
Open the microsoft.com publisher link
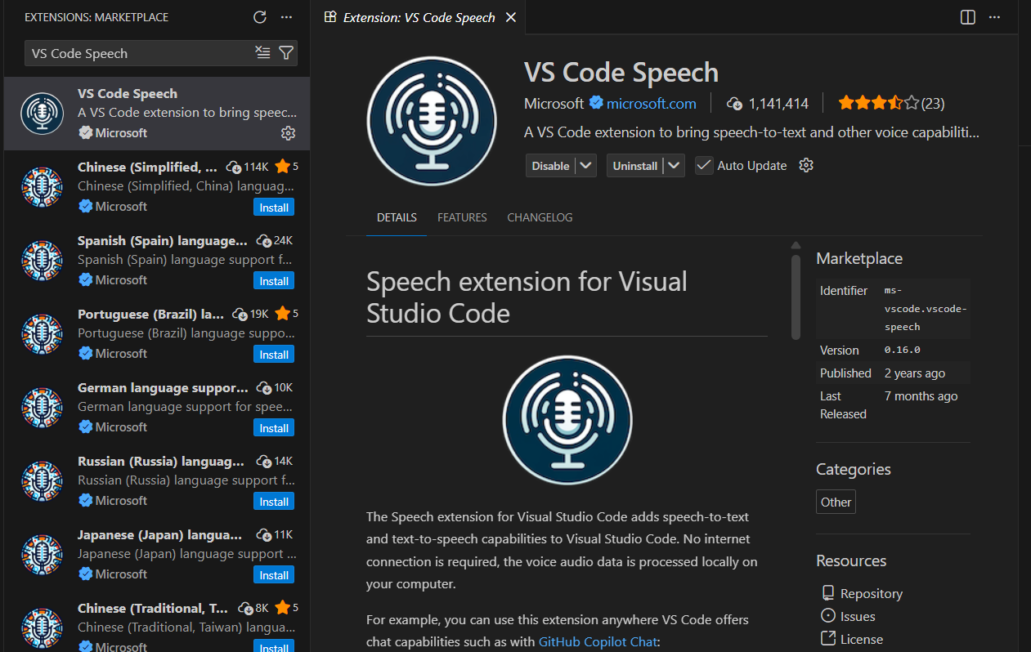[651, 103]
